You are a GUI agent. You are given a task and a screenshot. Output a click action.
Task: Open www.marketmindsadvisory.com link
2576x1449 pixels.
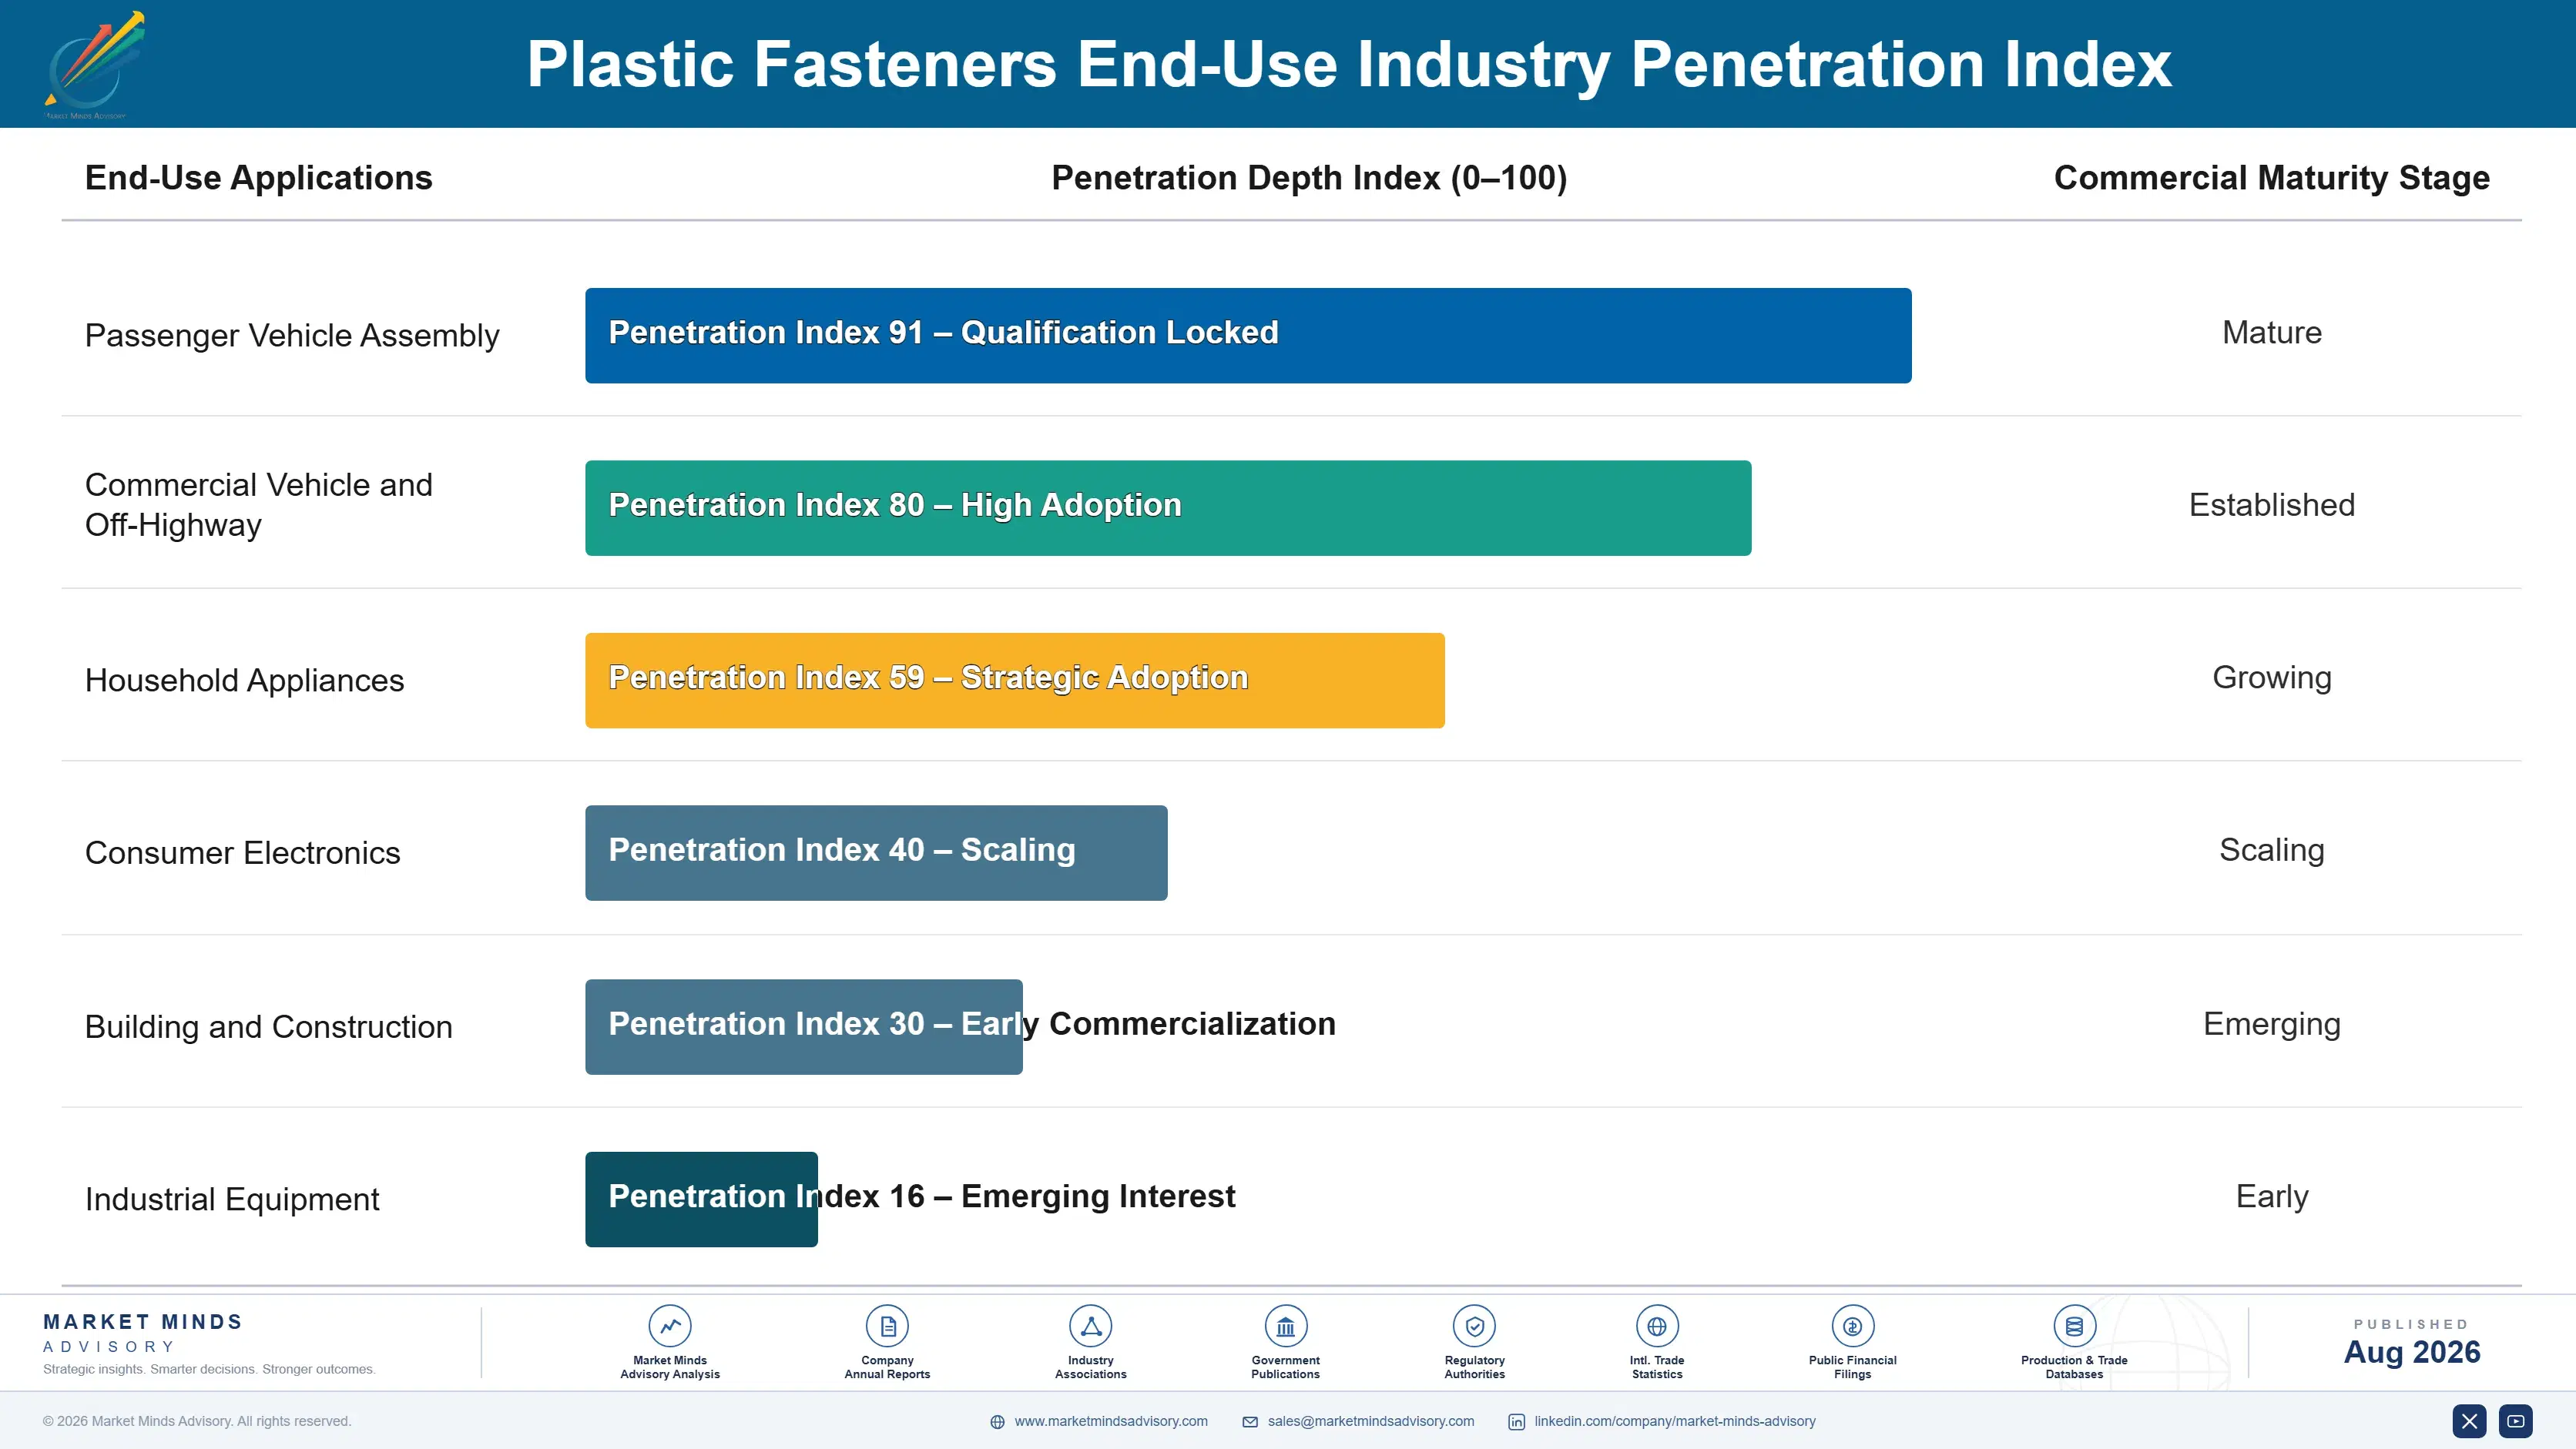(x=1111, y=1421)
